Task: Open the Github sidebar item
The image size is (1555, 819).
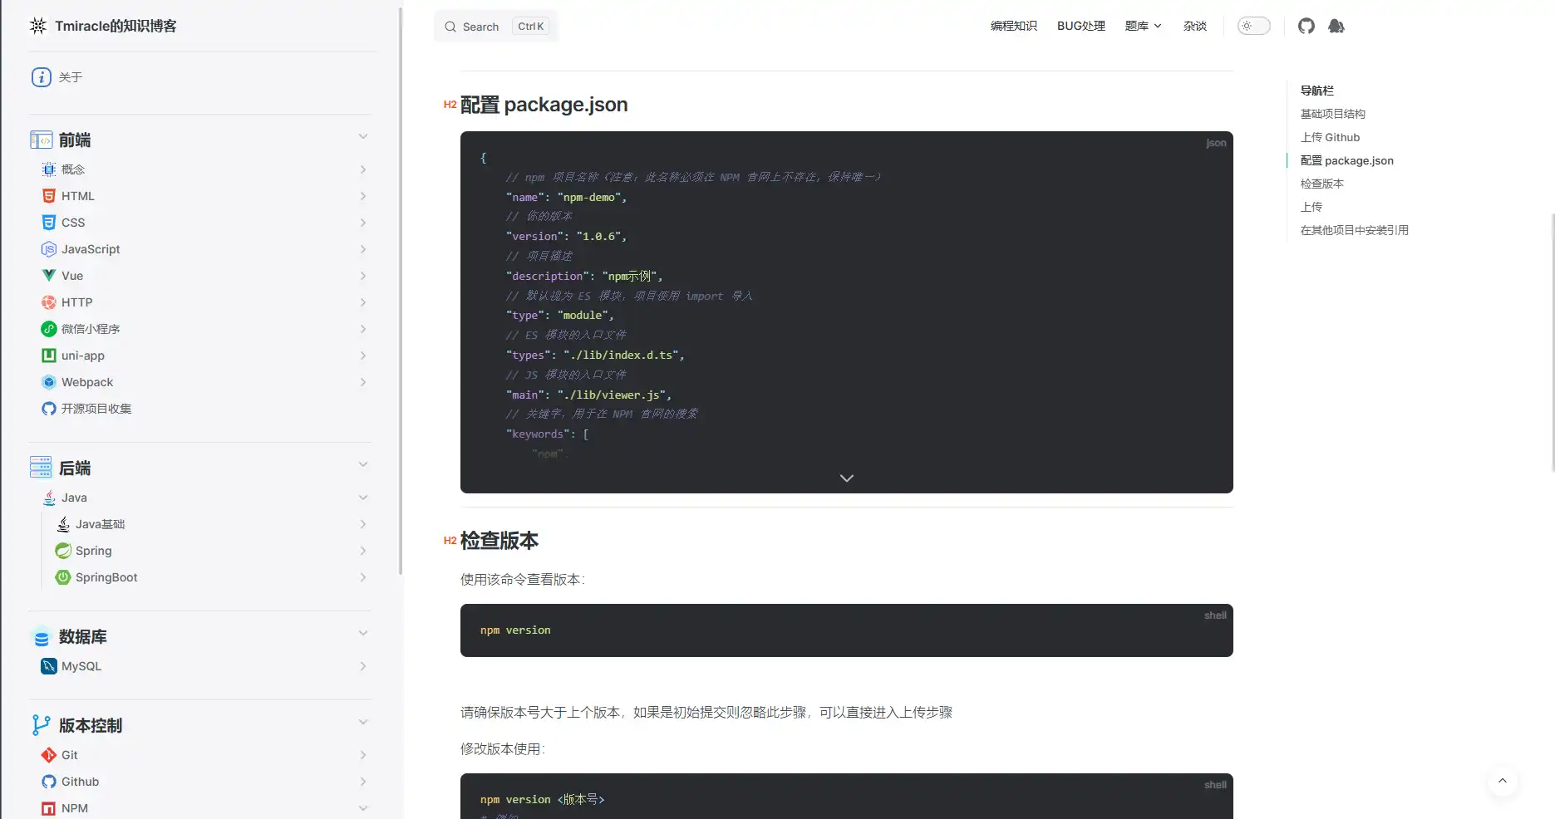Action: 80,782
